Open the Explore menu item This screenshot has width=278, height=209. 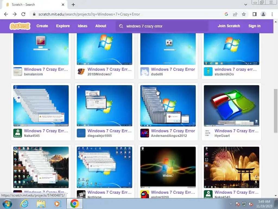pyautogui.click(x=63, y=26)
